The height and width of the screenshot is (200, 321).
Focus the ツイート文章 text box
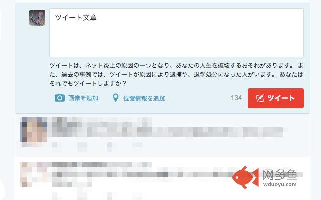pos(177,33)
